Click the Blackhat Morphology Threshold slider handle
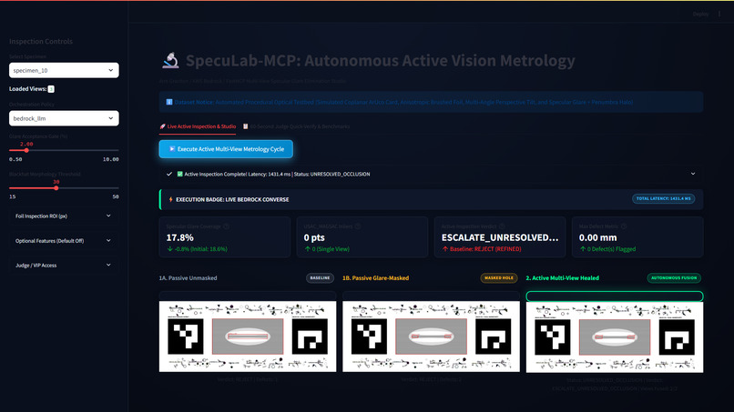This screenshot has width=734, height=412. tap(56, 188)
